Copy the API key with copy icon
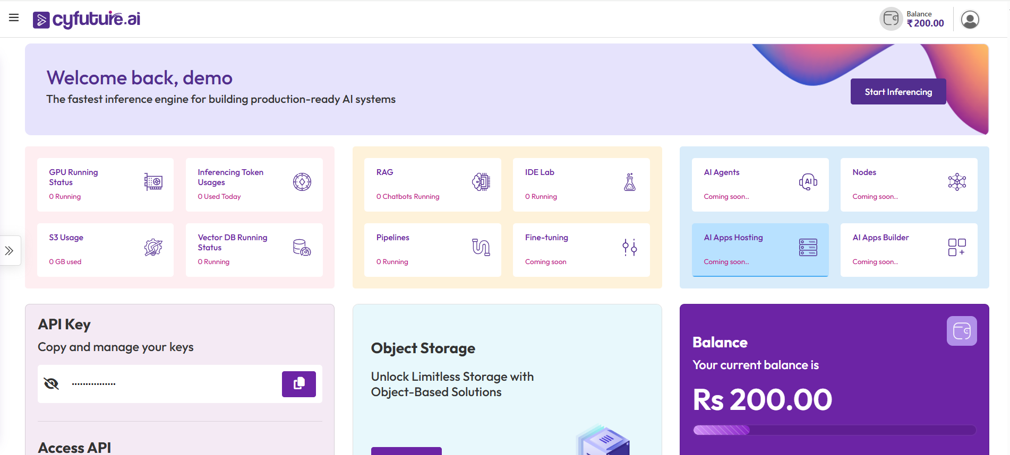 pyautogui.click(x=298, y=384)
